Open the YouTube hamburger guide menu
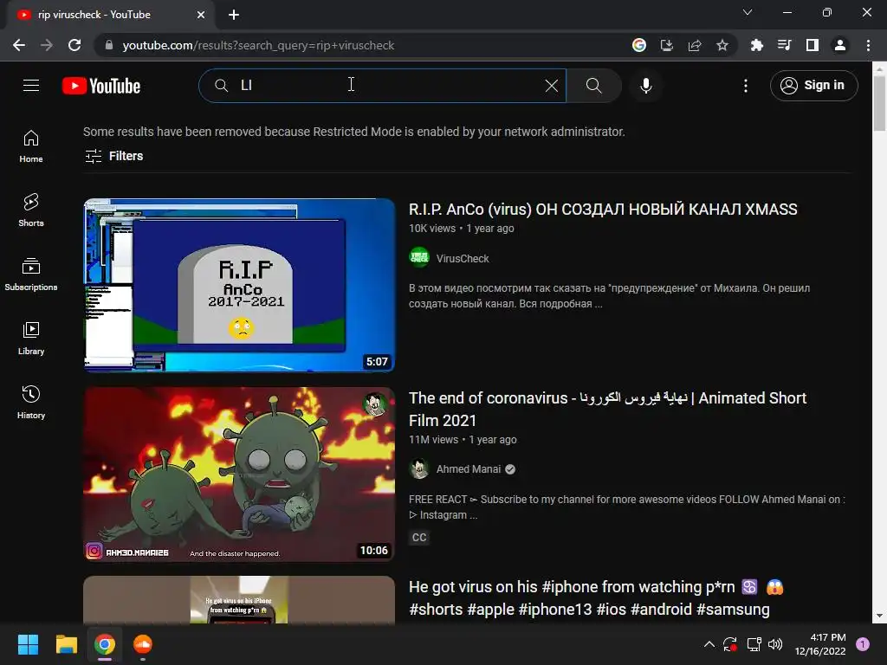The image size is (887, 665). 31,86
